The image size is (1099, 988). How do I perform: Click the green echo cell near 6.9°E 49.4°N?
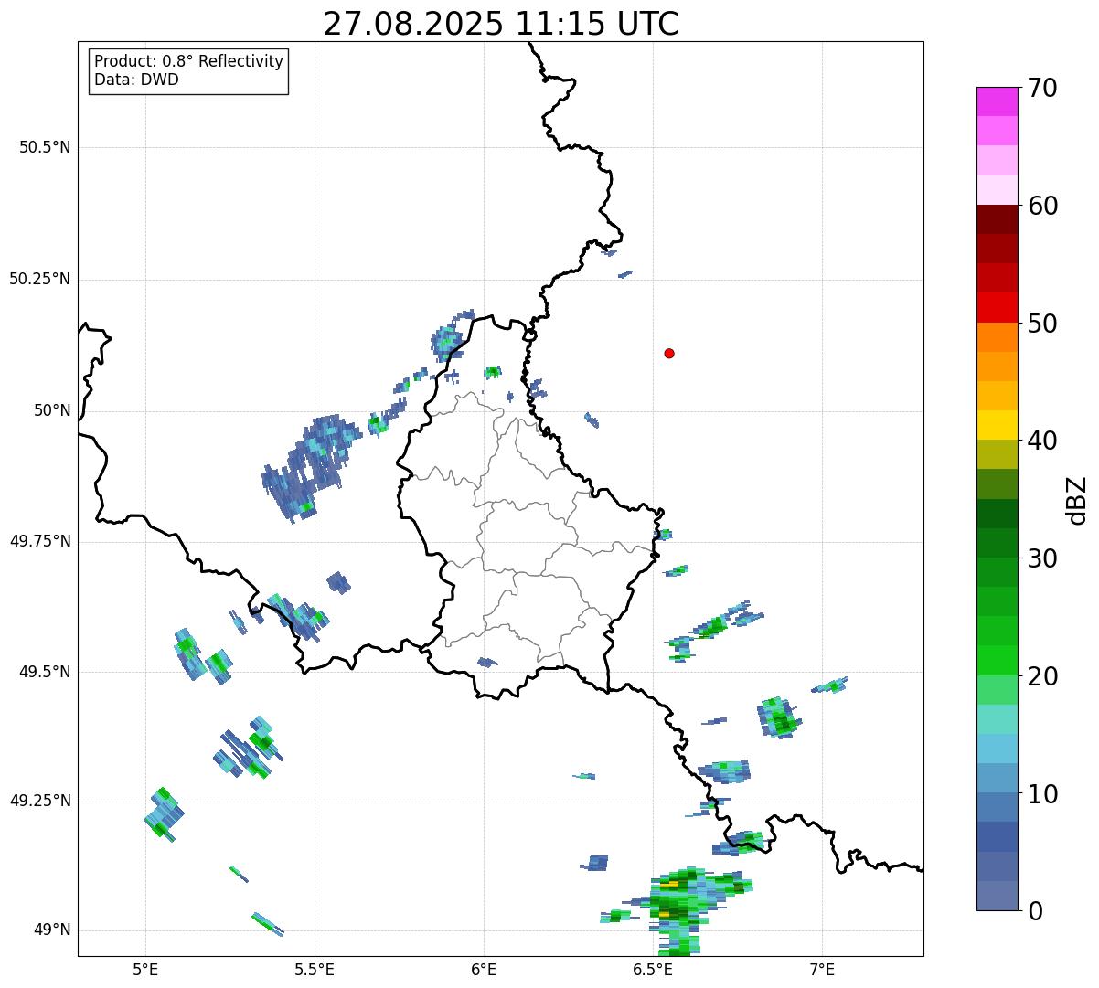pyautogui.click(x=779, y=717)
